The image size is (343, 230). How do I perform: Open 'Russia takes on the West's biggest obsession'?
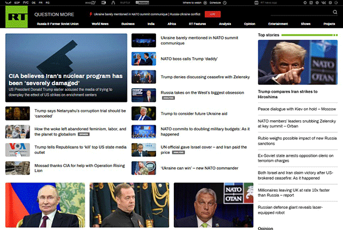[202, 93]
